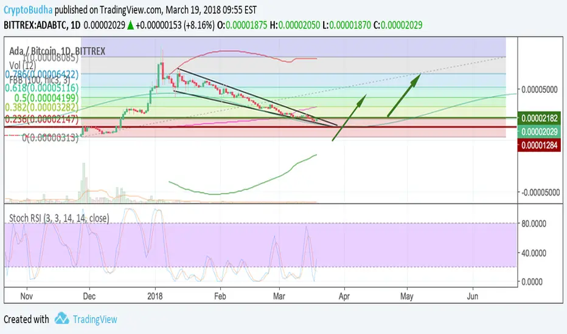The image size is (567, 334).
Task: Click the Dec time axis label
Action: coord(89,296)
